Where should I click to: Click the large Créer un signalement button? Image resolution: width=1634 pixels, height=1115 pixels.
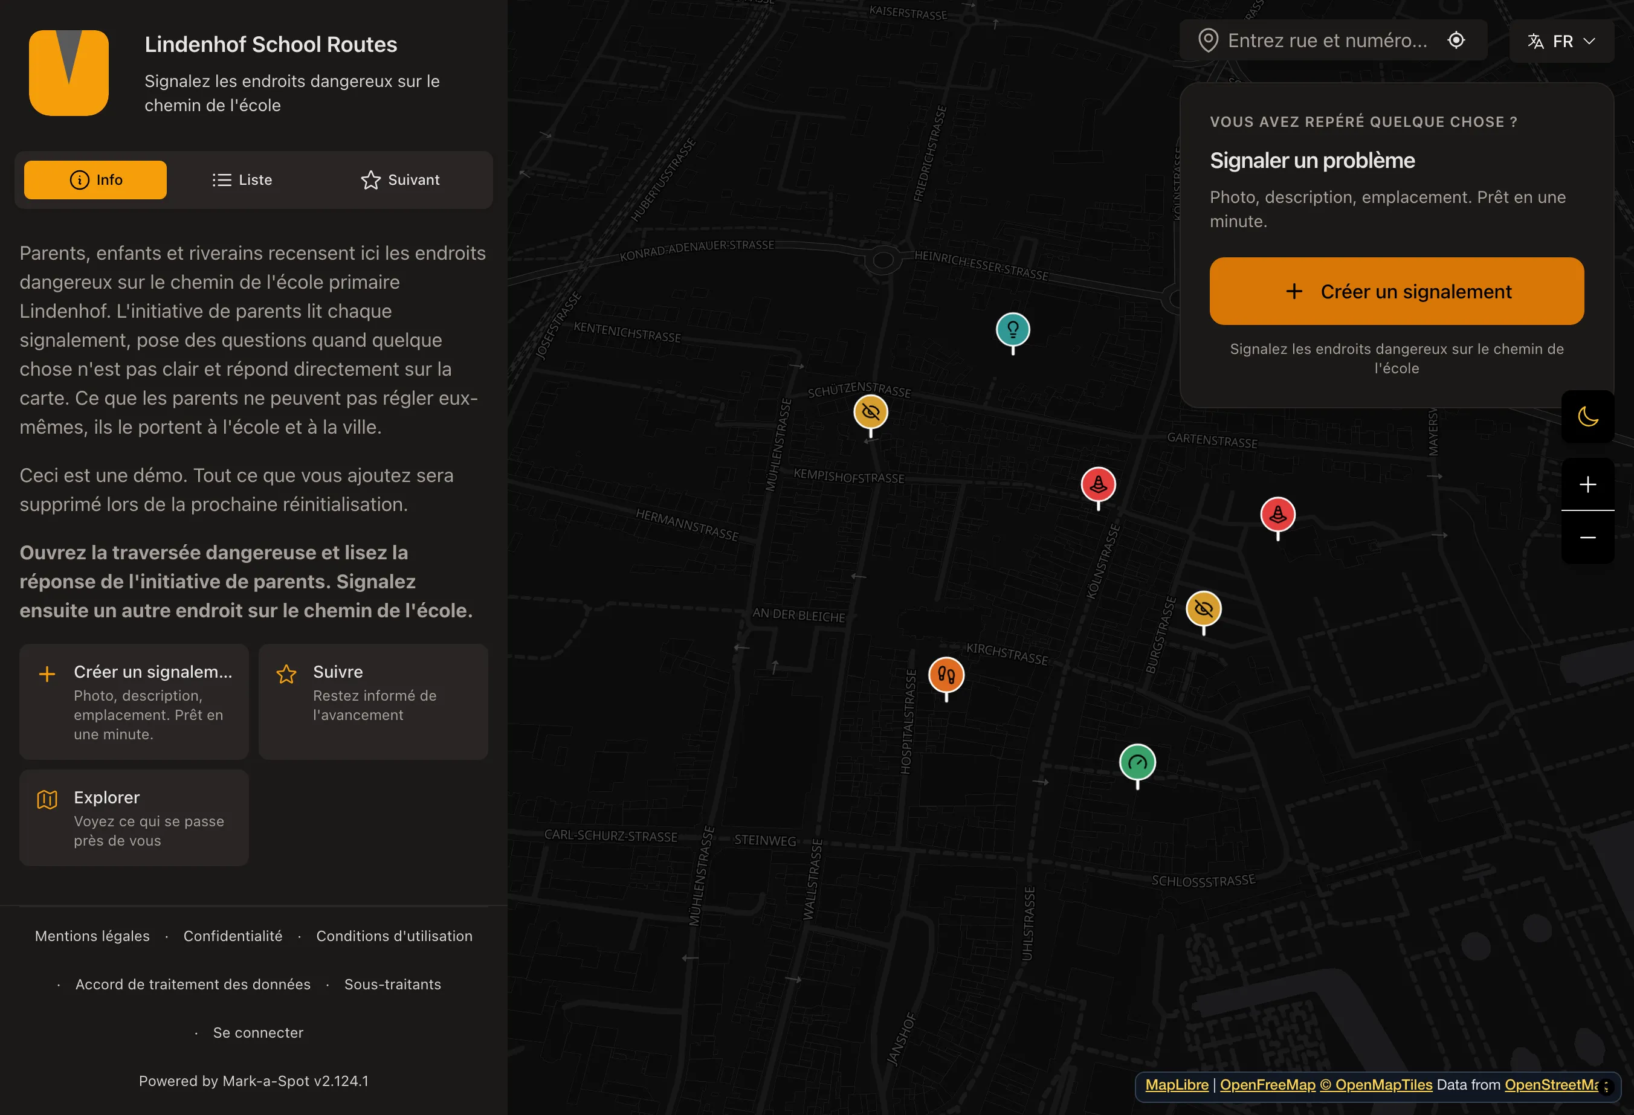[1397, 292]
